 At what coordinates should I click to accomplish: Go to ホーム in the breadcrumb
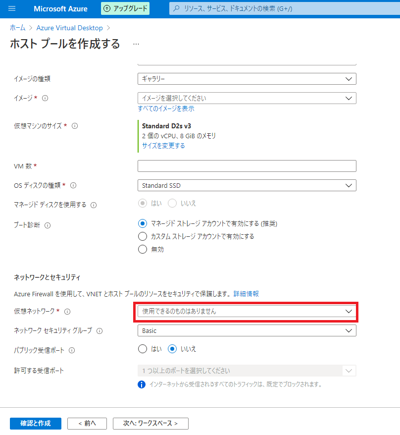click(17, 28)
